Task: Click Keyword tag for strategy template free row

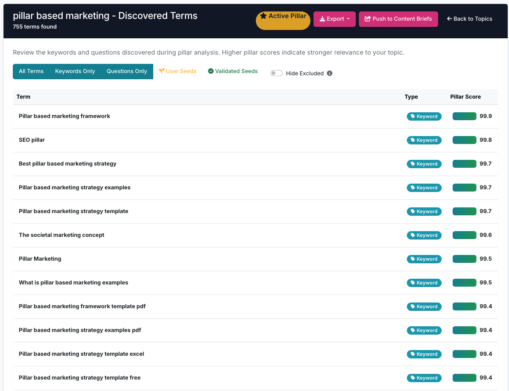Action: [424, 378]
